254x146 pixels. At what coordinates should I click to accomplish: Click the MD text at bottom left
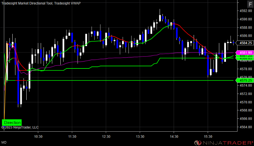[x=4, y=143]
